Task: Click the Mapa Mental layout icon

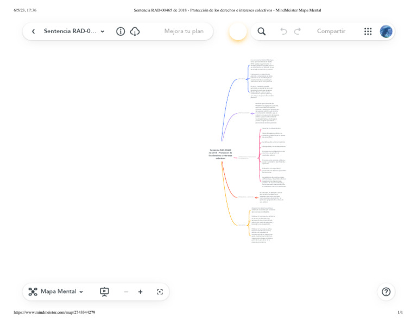Action: coord(33,291)
